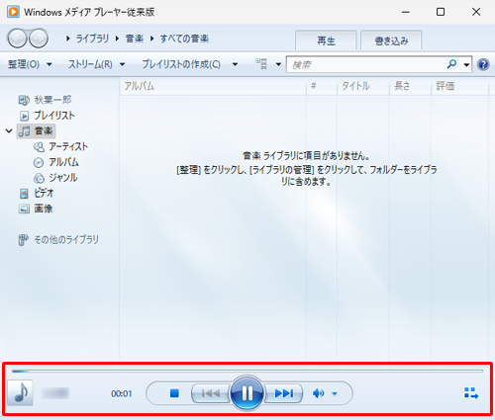This screenshot has height=420, width=495.
Task: Open breadcrumb arrow before すべての音楽
Action: click(x=152, y=39)
